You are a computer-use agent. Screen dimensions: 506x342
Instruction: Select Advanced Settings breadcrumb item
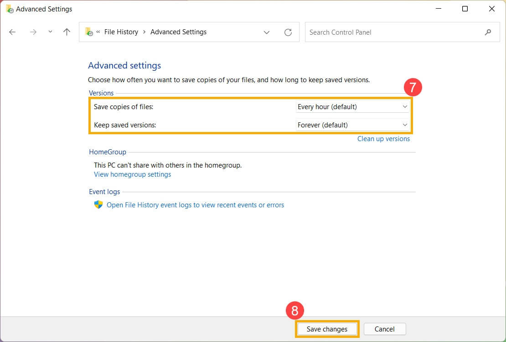(x=178, y=32)
